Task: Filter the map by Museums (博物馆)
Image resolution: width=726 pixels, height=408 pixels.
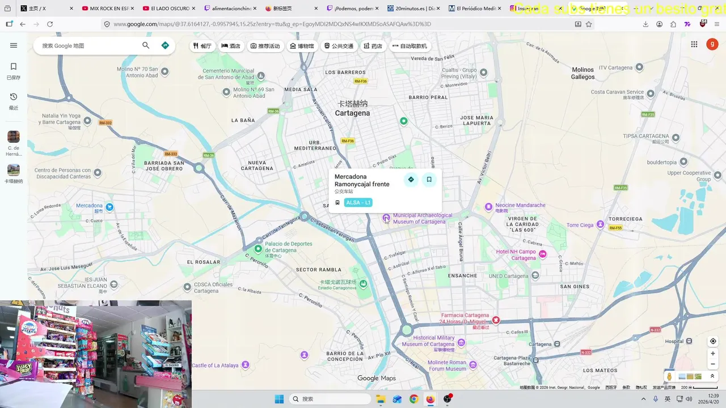Action: (302, 46)
